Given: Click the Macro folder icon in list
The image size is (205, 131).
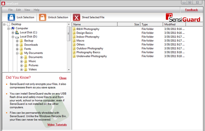Looking at the screenshot, I should click(x=74, y=41).
